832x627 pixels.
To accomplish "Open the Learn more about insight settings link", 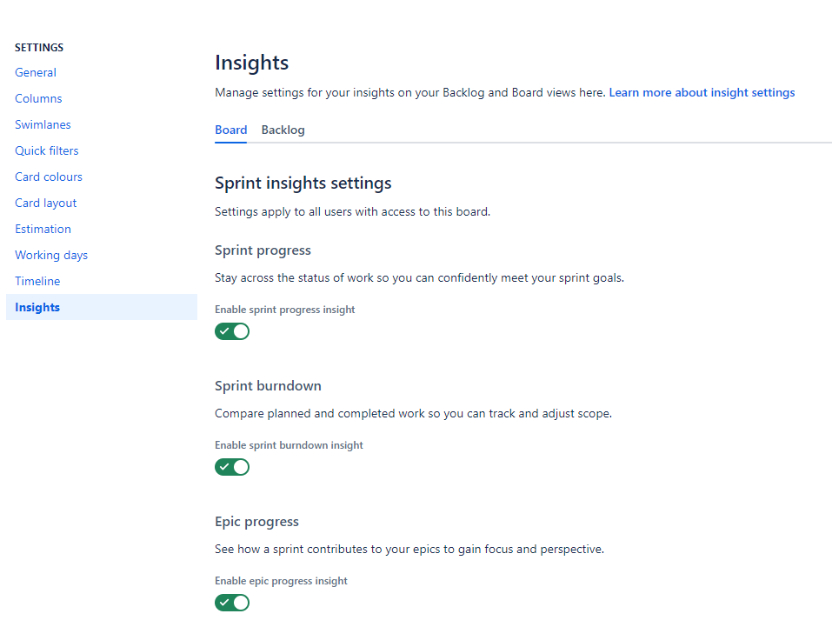I will (702, 92).
